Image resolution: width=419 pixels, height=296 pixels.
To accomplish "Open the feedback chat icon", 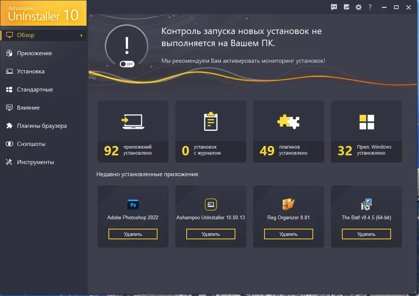I will [334, 7].
